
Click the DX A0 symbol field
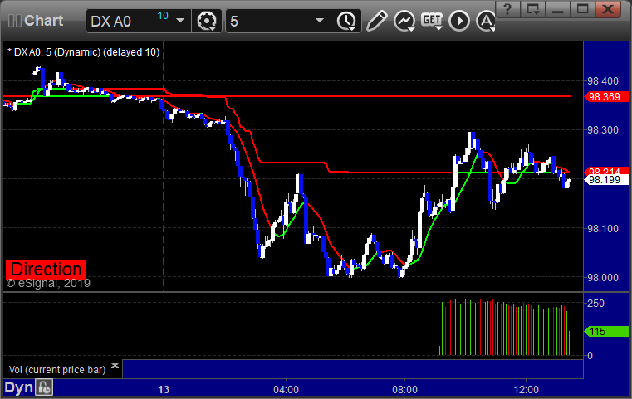138,21
